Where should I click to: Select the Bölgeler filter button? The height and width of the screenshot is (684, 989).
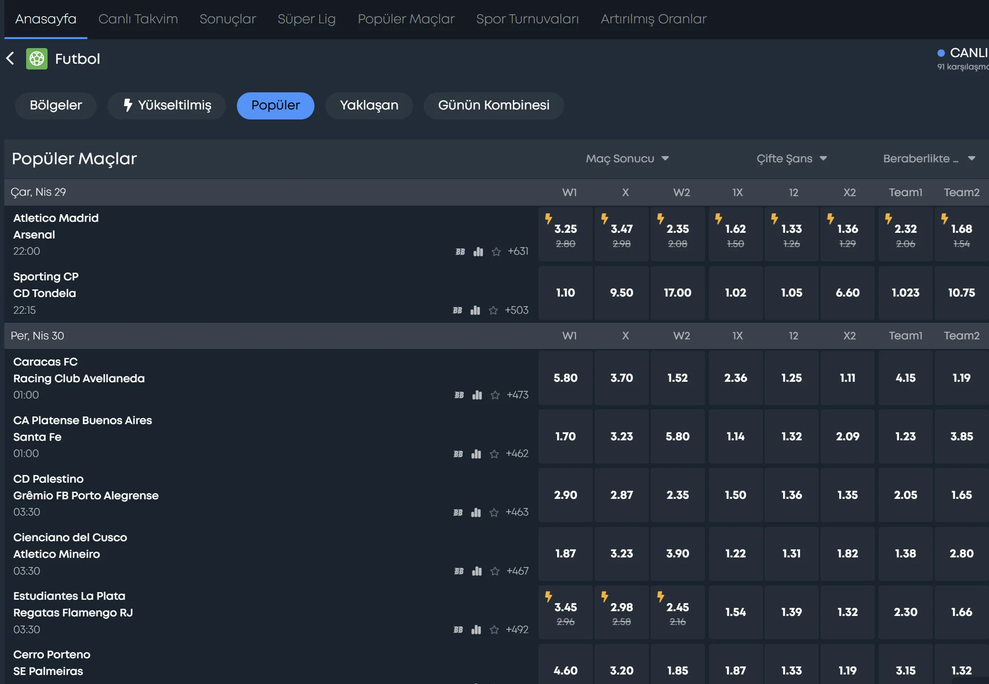56,106
